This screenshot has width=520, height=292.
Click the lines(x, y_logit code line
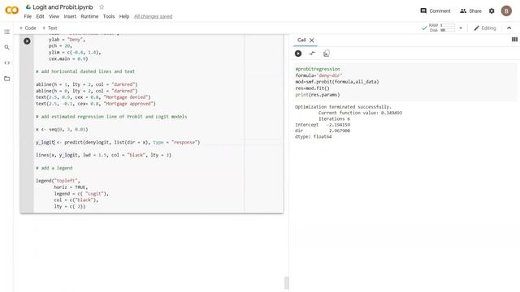coord(103,155)
